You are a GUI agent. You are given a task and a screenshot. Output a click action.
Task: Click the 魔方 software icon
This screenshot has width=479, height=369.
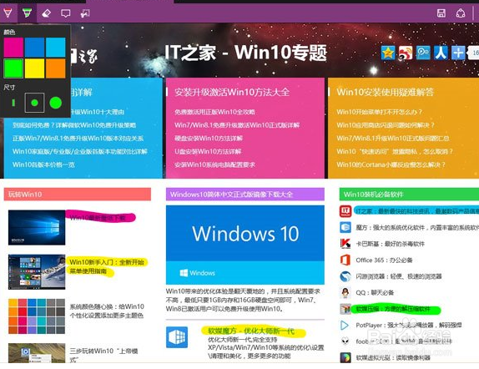point(345,227)
